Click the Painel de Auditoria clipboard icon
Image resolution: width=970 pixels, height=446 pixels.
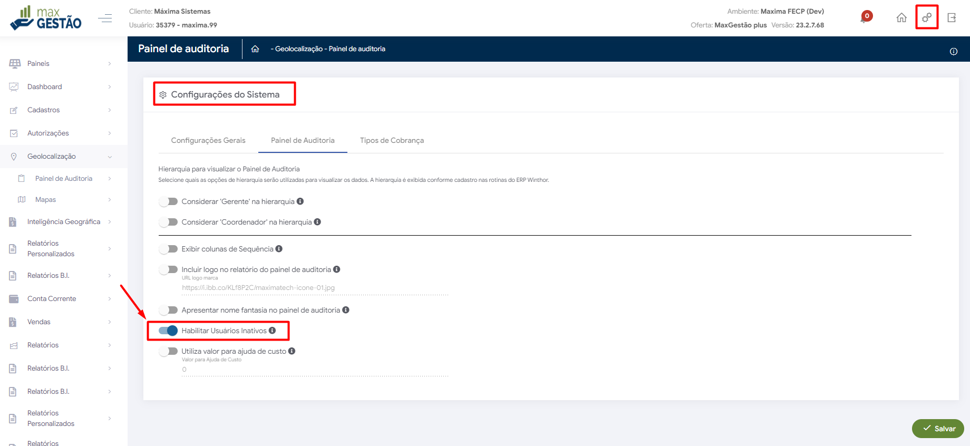click(x=22, y=179)
